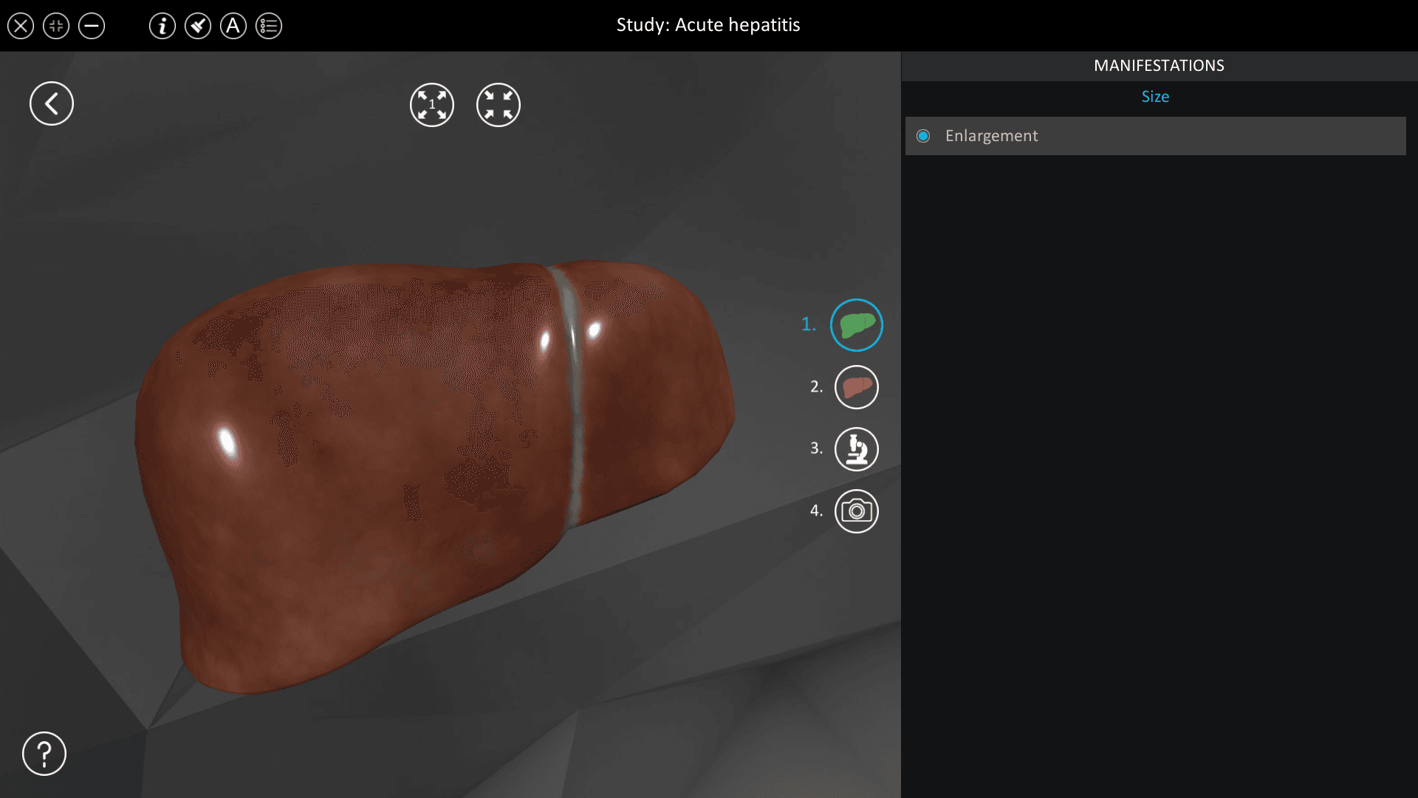1418x798 pixels.
Task: Select the paintbrush tool icon
Action: coord(198,26)
